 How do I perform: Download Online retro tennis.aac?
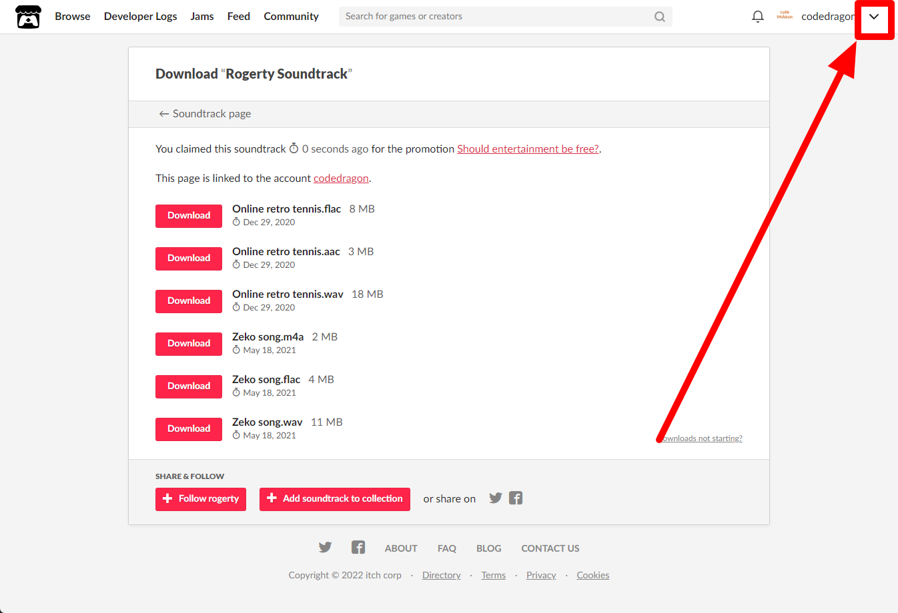pos(189,259)
